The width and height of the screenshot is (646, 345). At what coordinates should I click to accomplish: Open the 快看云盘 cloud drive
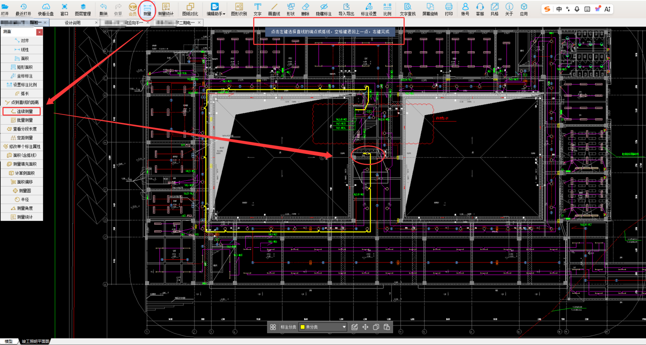tap(46, 9)
